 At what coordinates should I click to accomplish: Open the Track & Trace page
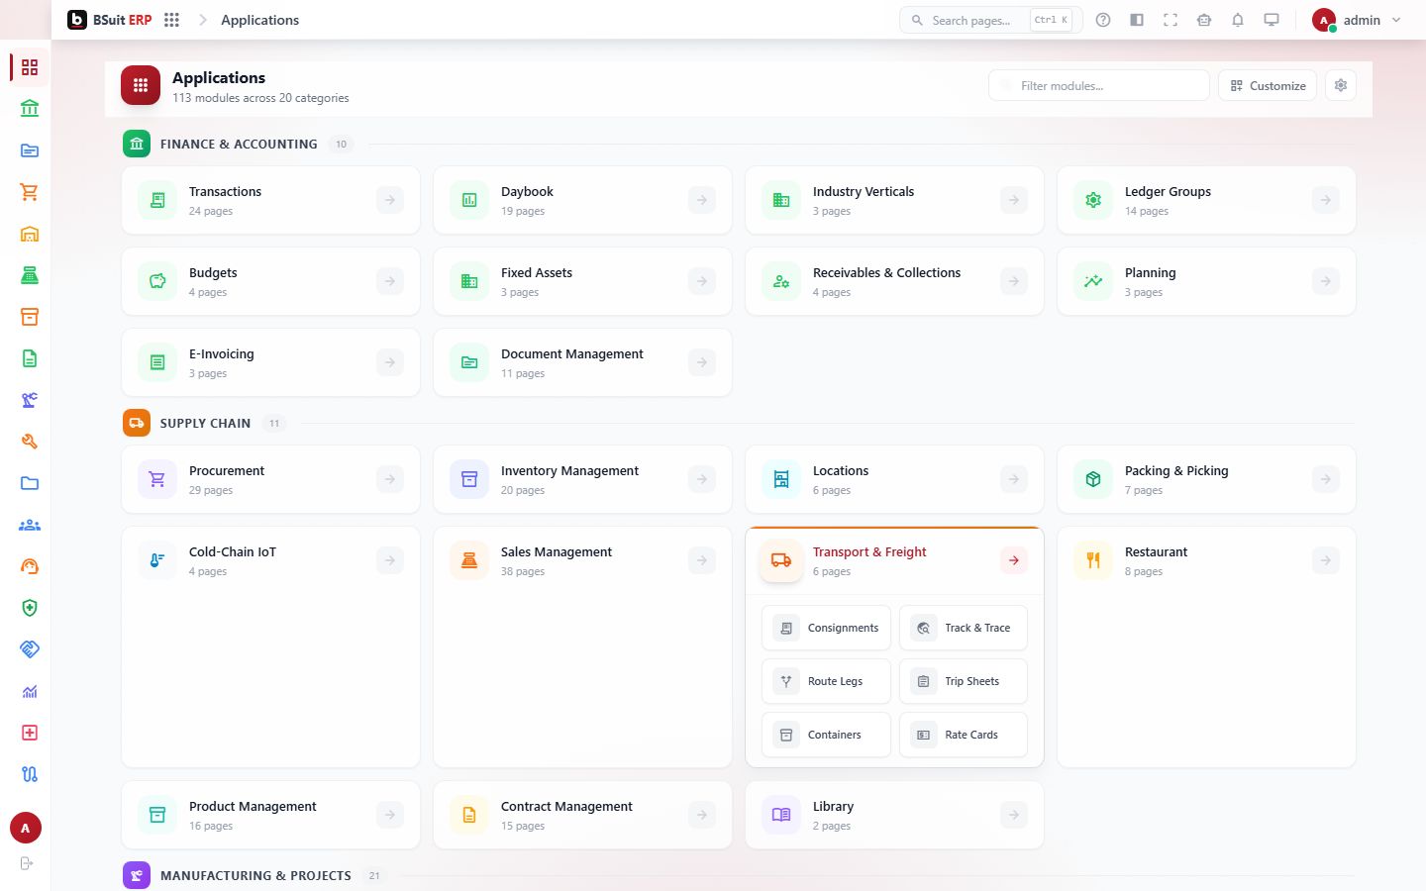[x=964, y=628]
